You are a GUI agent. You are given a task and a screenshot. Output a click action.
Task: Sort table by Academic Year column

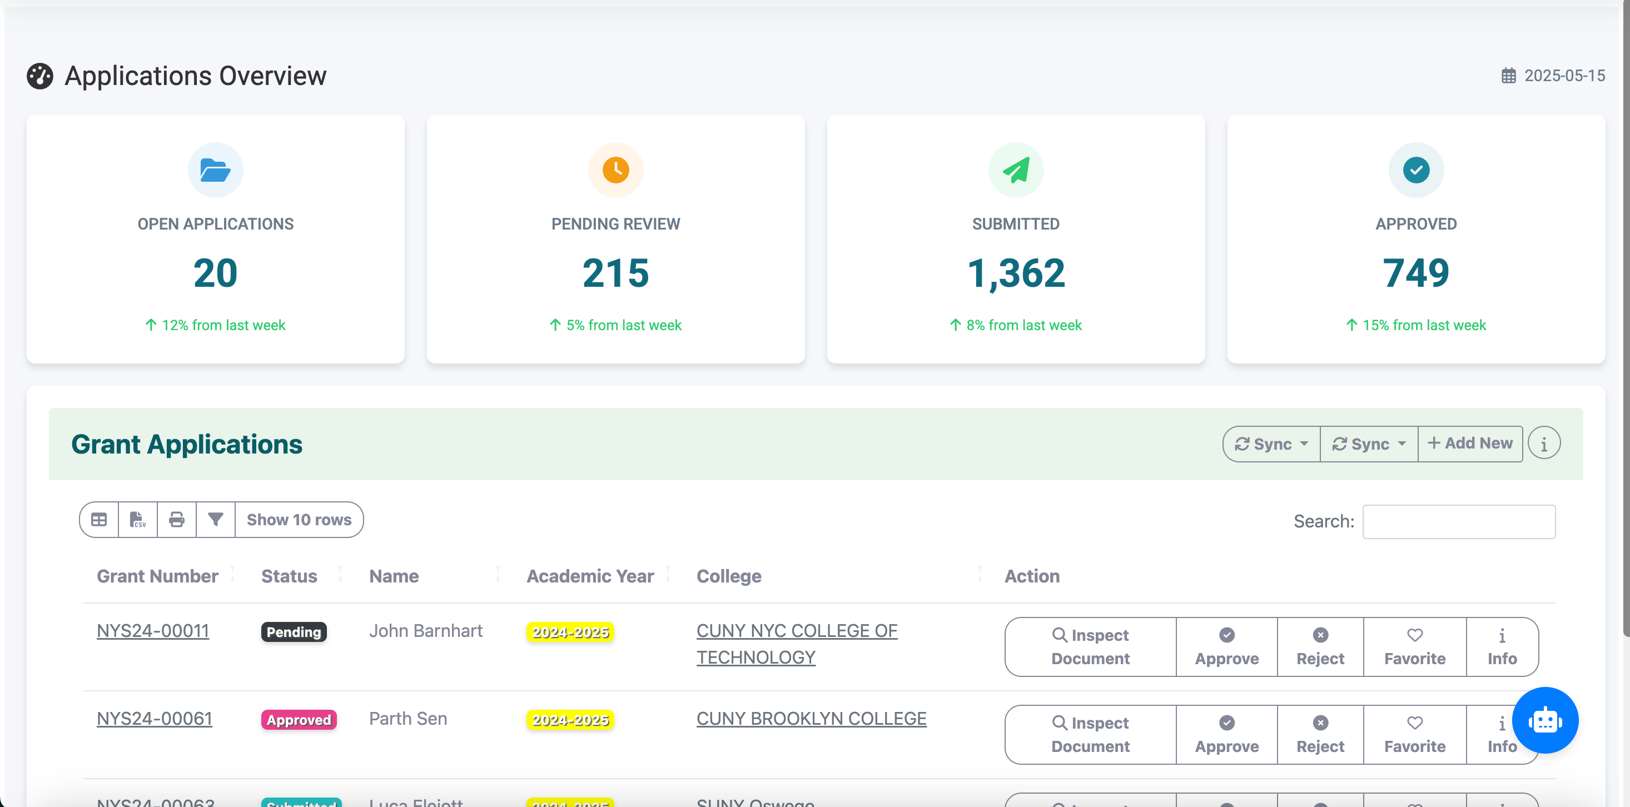point(590,576)
